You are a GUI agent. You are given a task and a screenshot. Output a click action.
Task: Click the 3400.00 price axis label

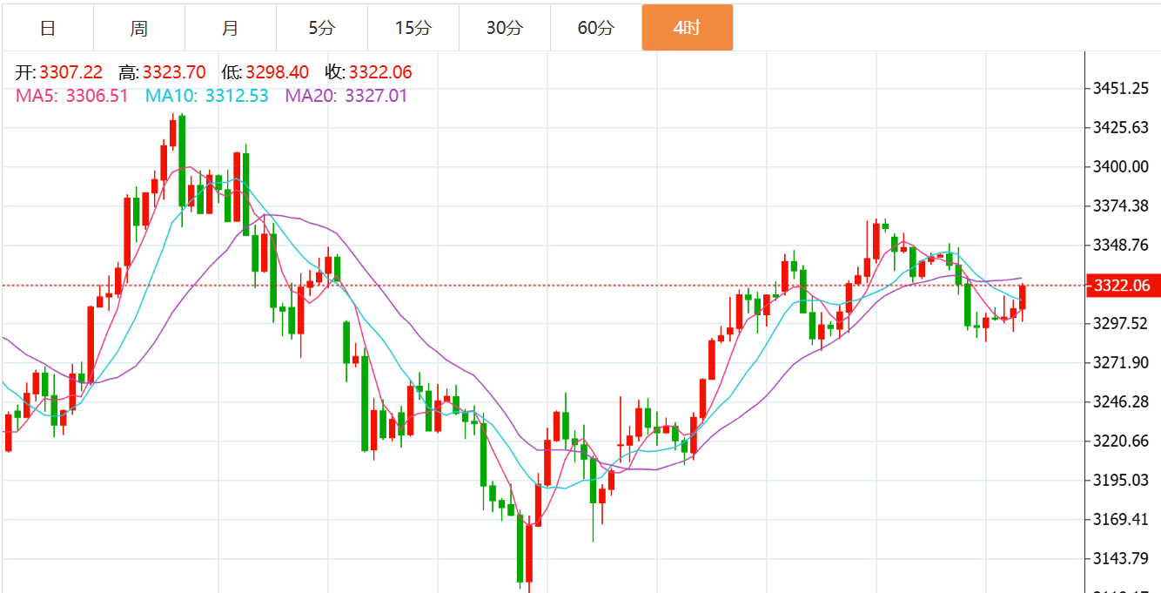tap(1122, 167)
